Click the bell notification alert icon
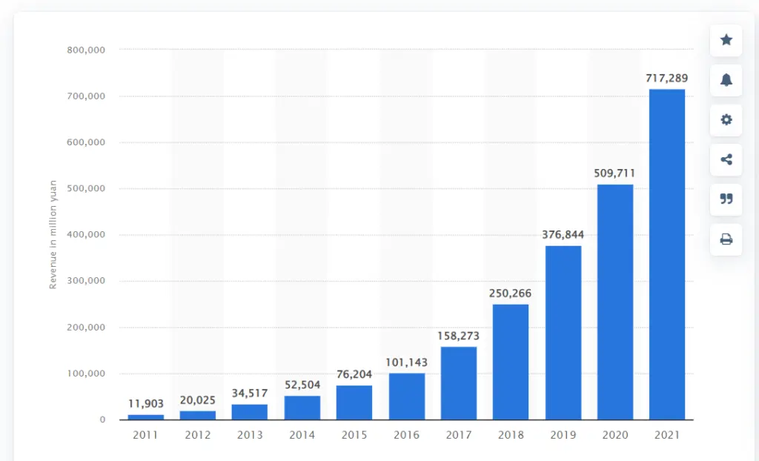The width and height of the screenshot is (759, 461). click(x=726, y=80)
